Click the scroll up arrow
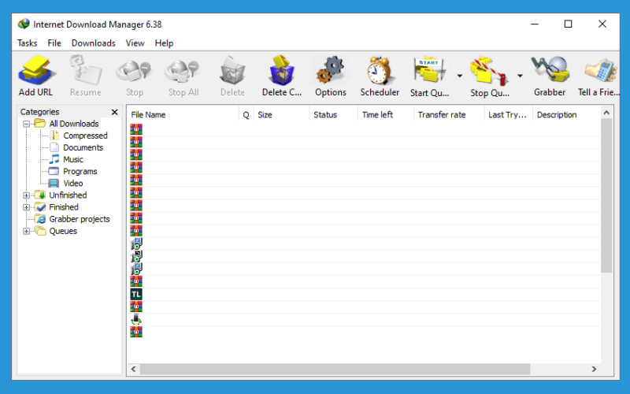This screenshot has width=630, height=394. click(606, 113)
